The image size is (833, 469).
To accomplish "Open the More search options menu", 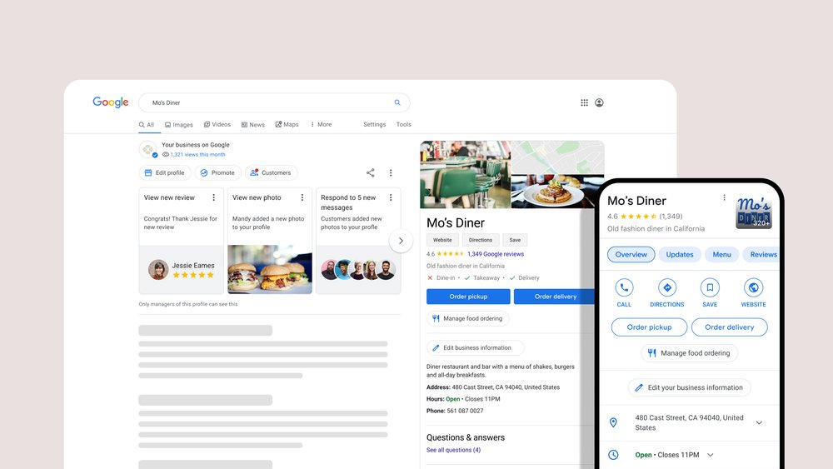I will 321,125.
